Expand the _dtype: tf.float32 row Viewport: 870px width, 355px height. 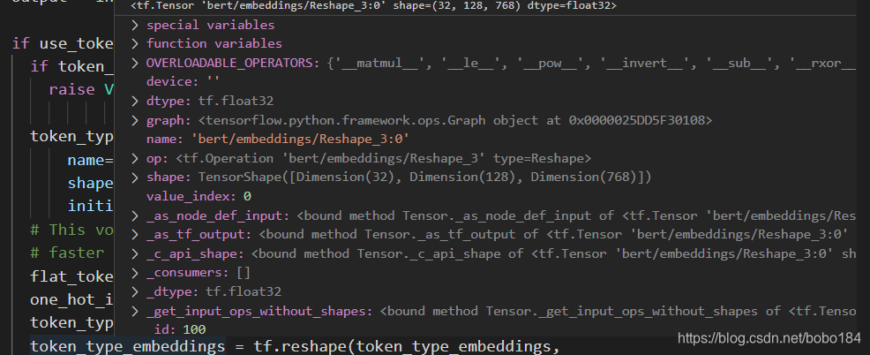pos(134,291)
